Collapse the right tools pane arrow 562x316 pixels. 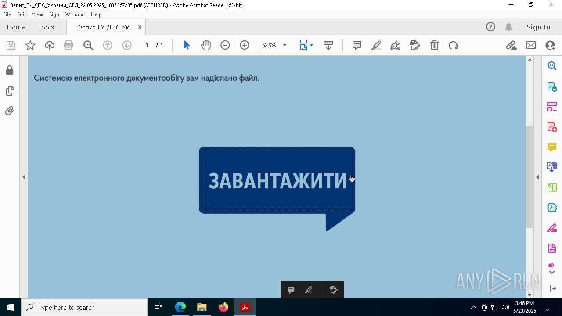point(537,177)
